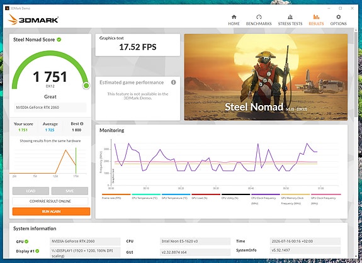The image size is (362, 263).
Task: Click the CPU Clock Frequency purple legend swatch
Action: [x=266, y=194]
